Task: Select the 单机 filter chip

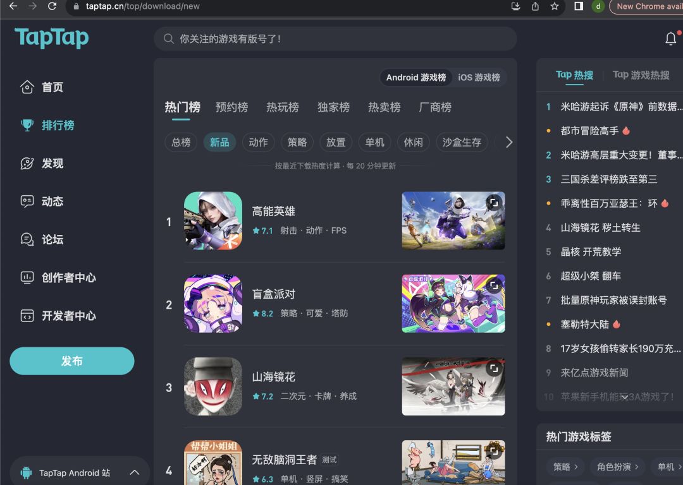Action: tap(374, 142)
